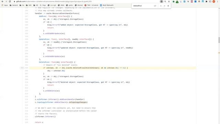Open the red and white striped extension icon
The image size is (220, 124).
click(192, 1)
